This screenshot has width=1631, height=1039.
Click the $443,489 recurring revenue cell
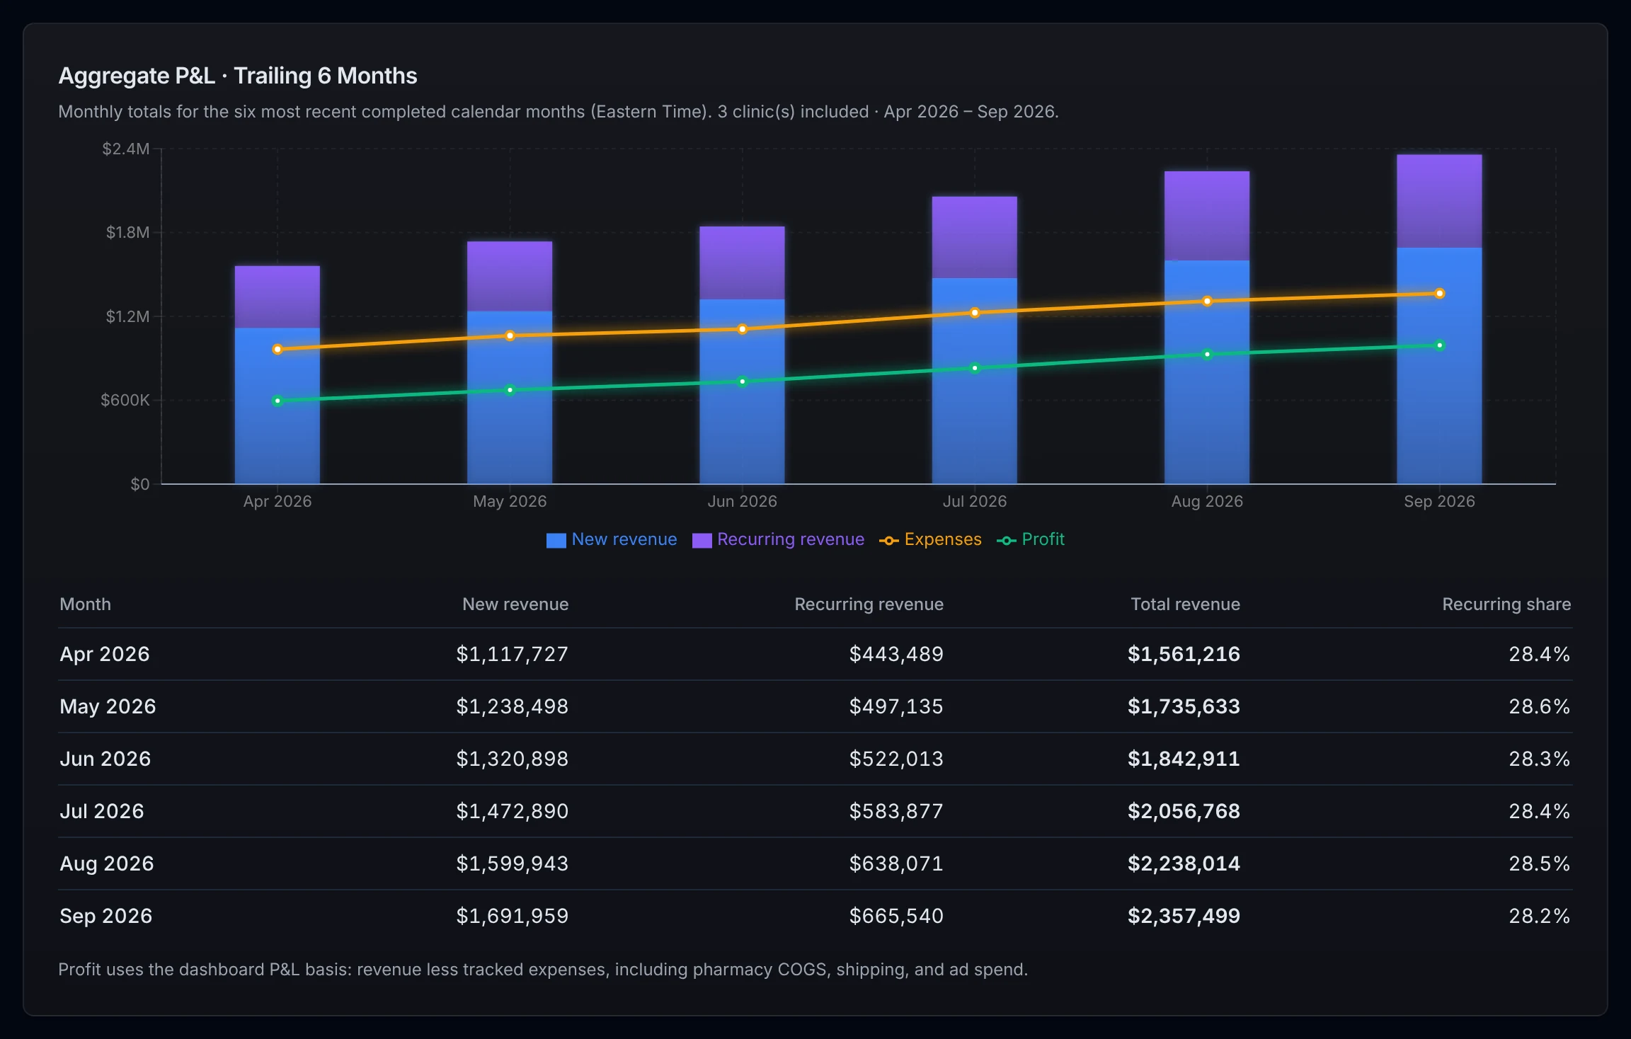coord(896,654)
